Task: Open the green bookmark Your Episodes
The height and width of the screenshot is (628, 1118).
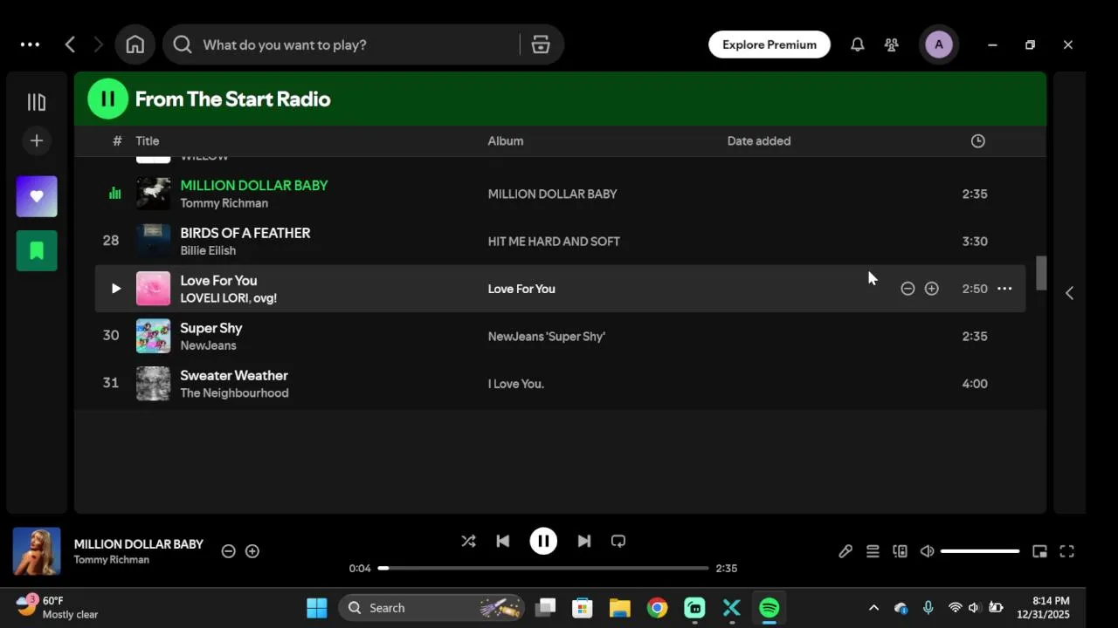Action: coord(37,250)
